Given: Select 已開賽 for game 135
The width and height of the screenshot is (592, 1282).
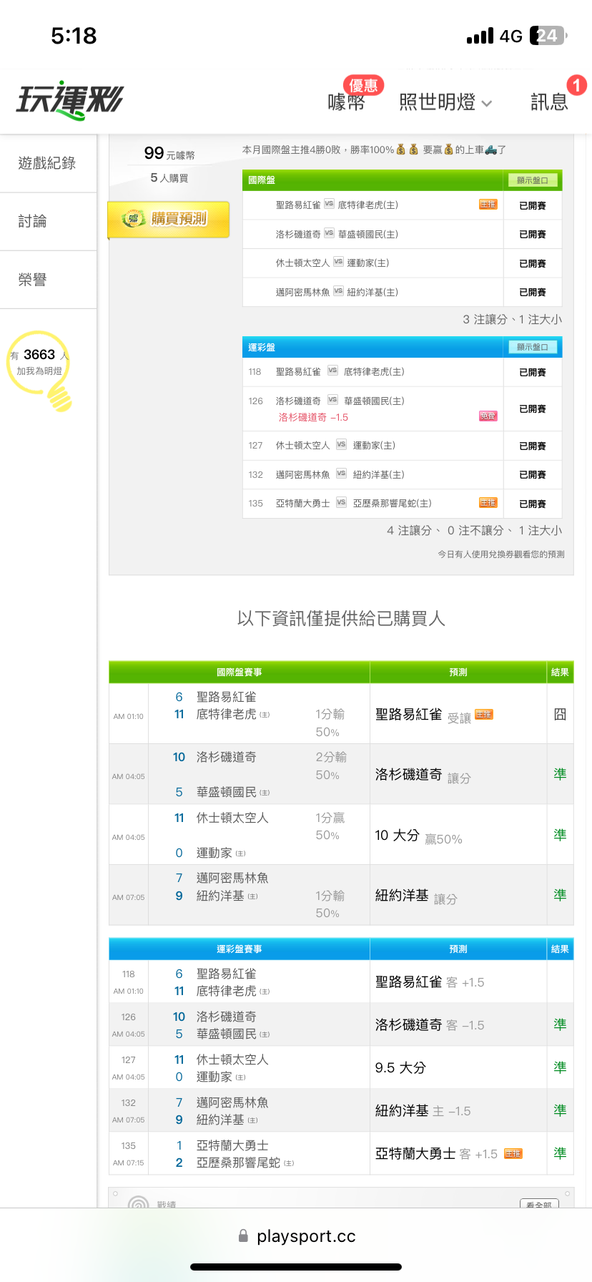Looking at the screenshot, I should point(533,504).
